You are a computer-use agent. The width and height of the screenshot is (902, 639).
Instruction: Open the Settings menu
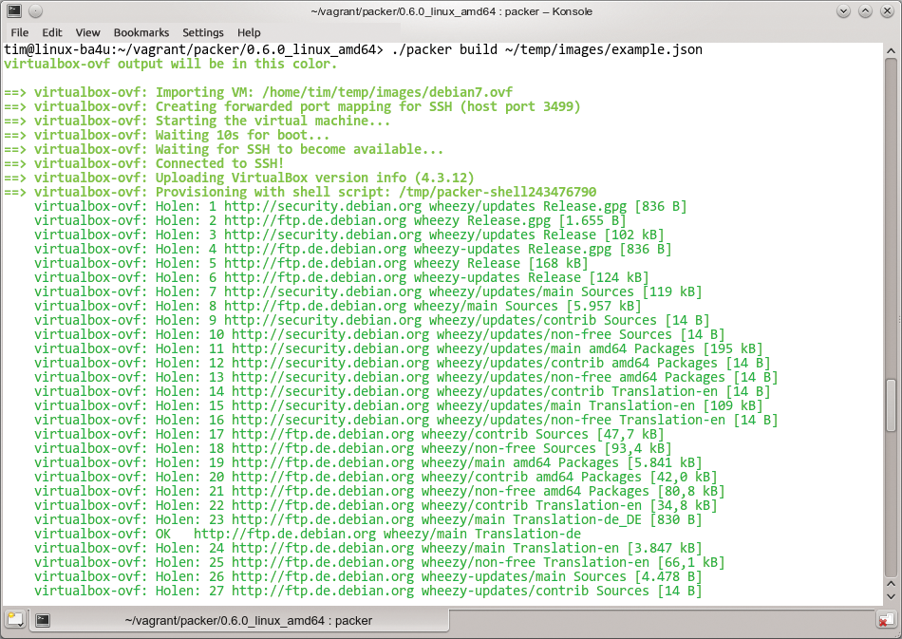202,32
